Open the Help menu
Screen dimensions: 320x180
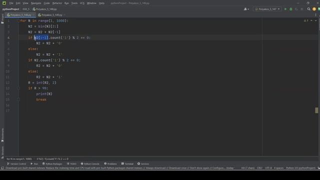point(101,3)
